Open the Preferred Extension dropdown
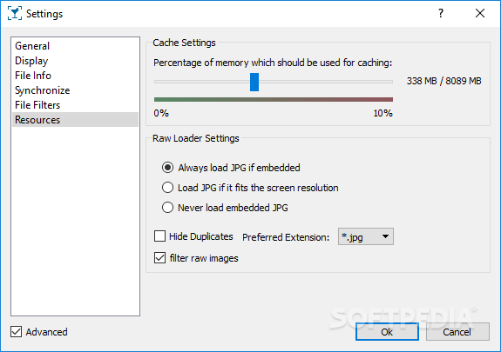 click(366, 236)
